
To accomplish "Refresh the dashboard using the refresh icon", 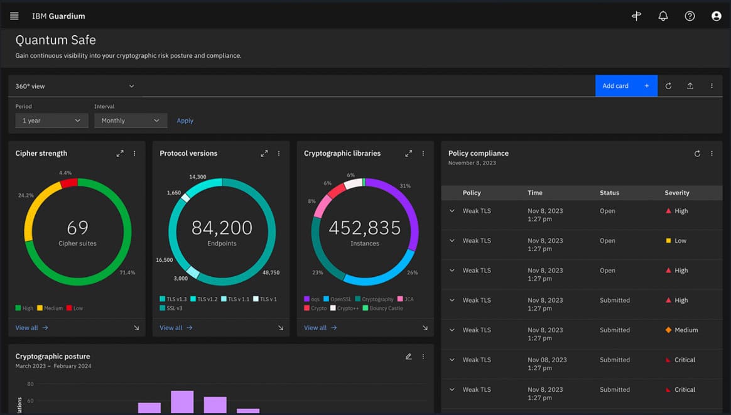I will [668, 85].
